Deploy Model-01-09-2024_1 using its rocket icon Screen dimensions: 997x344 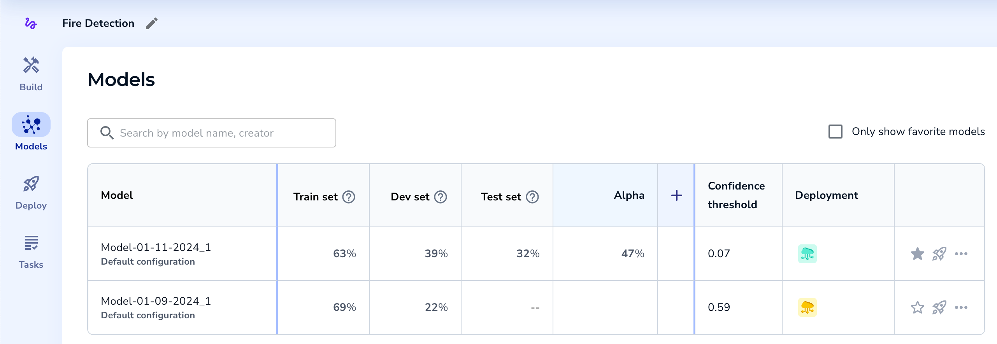(939, 307)
